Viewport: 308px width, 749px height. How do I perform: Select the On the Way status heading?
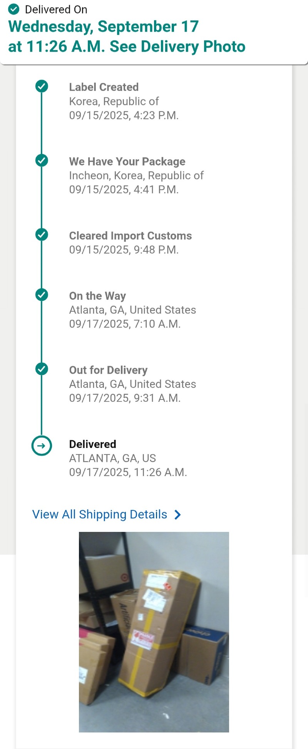click(97, 296)
